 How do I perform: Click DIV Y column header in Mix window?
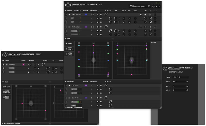pyautogui.click(x=130, y=11)
